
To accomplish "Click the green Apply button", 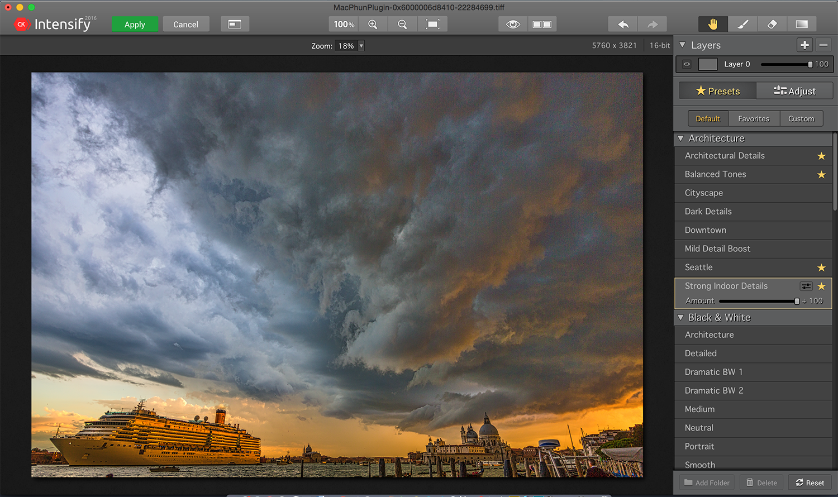I will tap(135, 24).
